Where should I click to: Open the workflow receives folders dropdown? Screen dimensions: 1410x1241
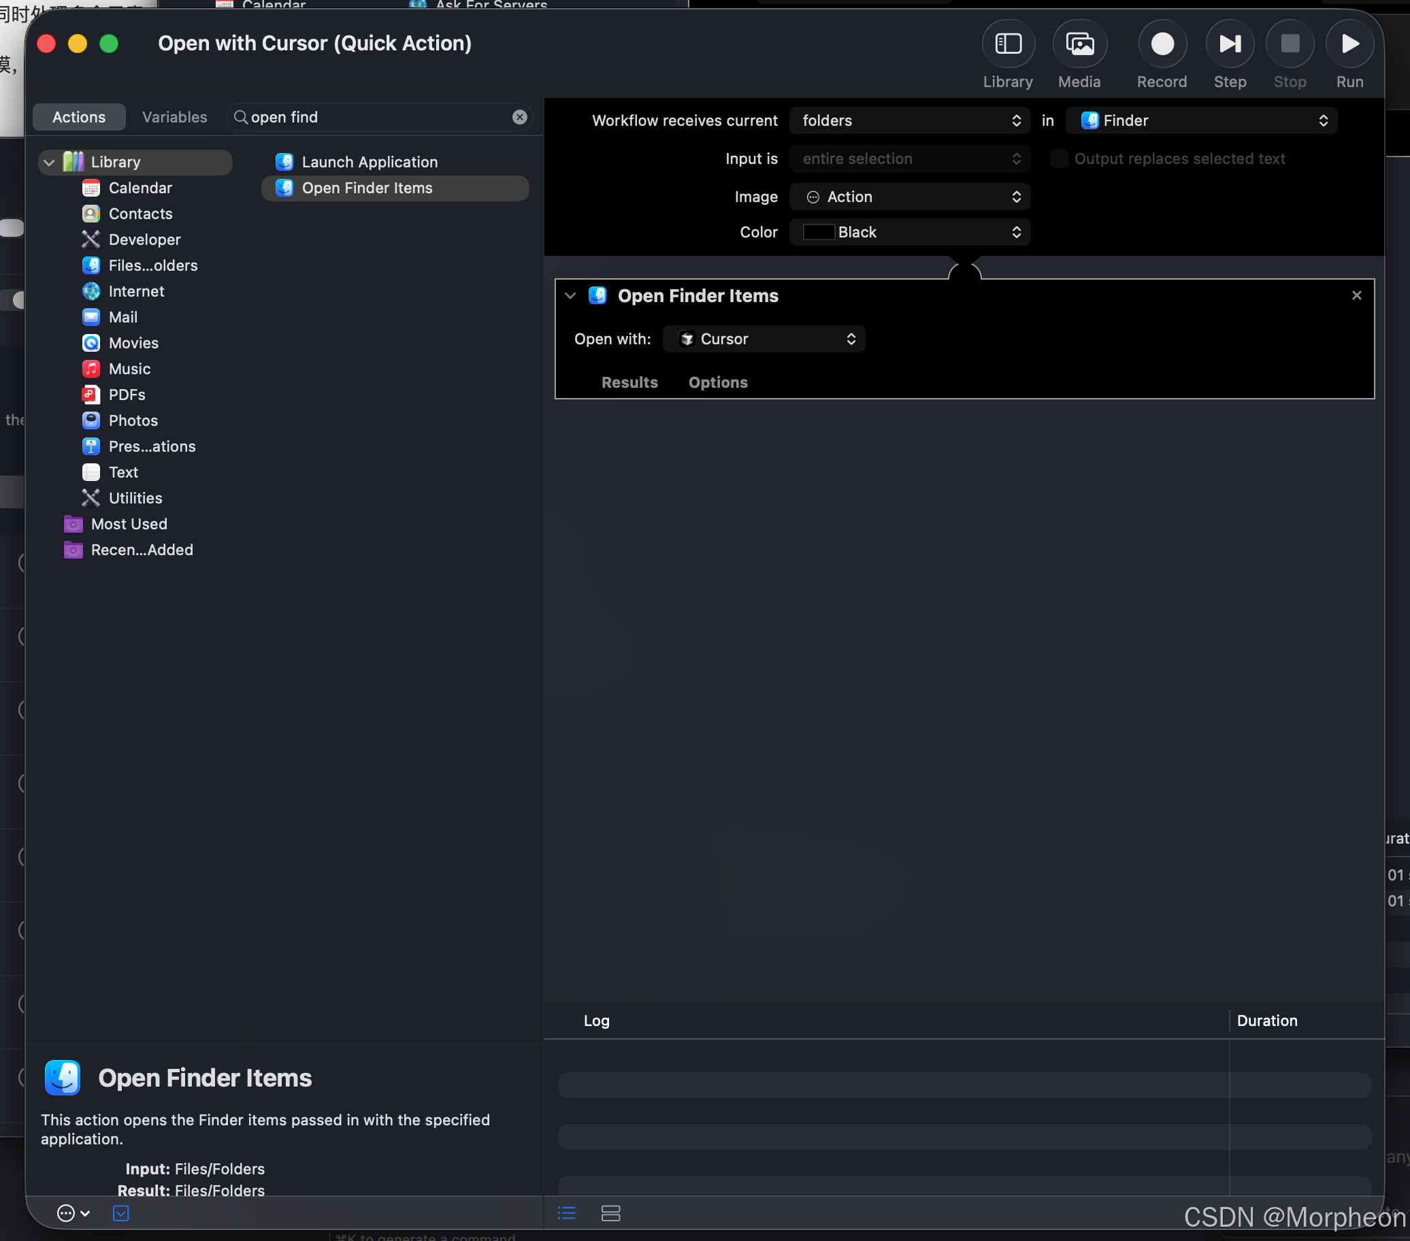tap(909, 120)
